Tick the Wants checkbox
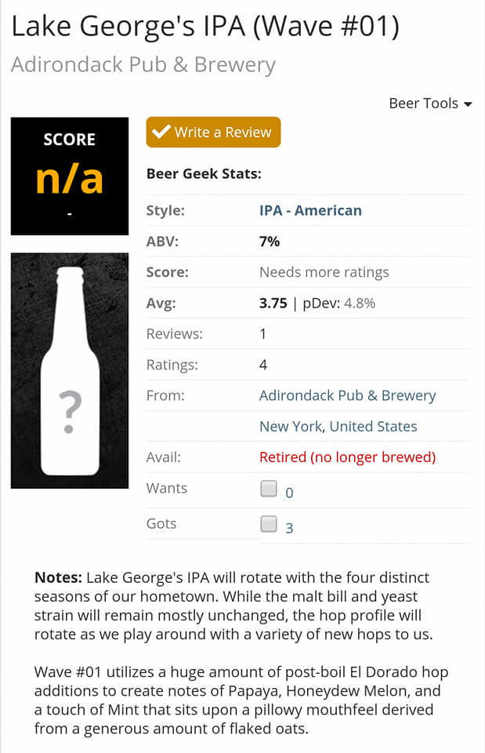Screen dimensions: 485x753 tap(269, 489)
